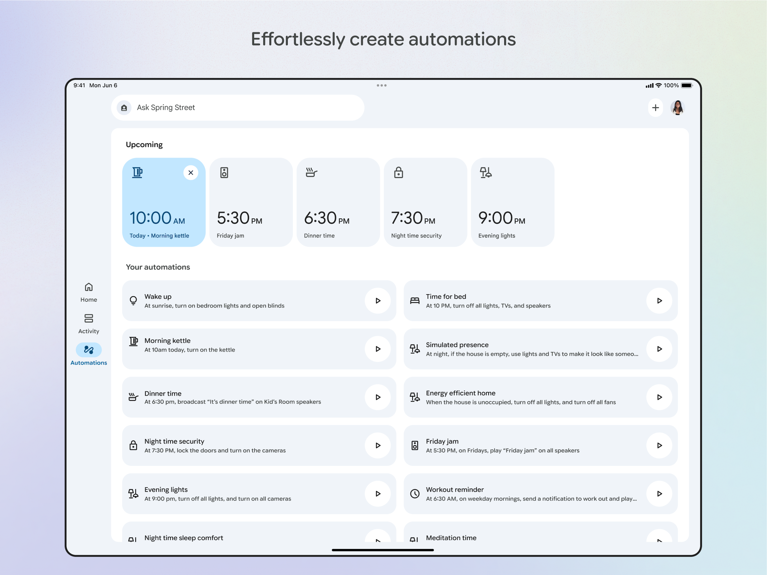Screen dimensions: 767x575
Task: Open the profile avatar menu
Action: click(x=677, y=108)
